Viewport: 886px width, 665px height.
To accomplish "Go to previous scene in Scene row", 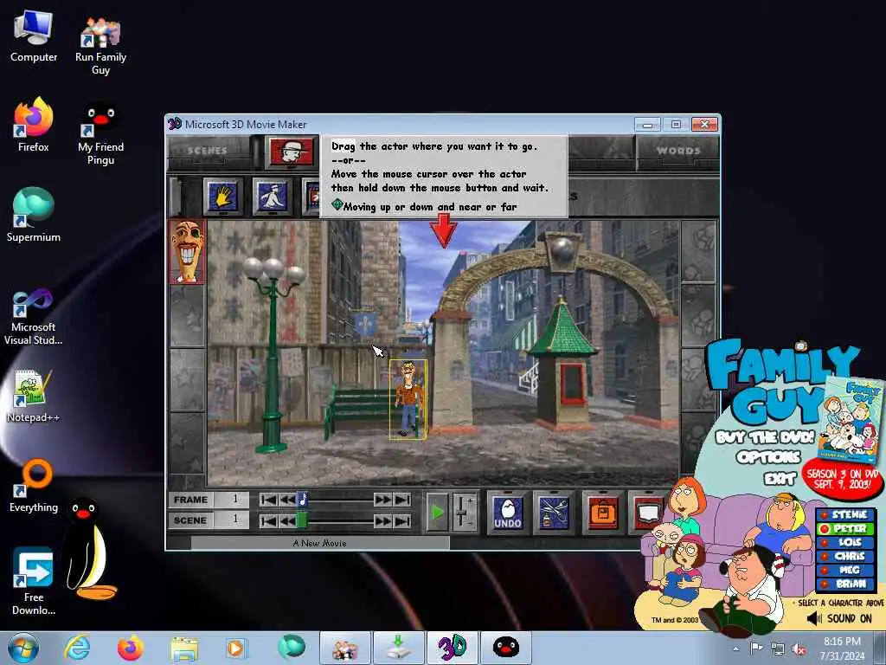I will tap(287, 520).
